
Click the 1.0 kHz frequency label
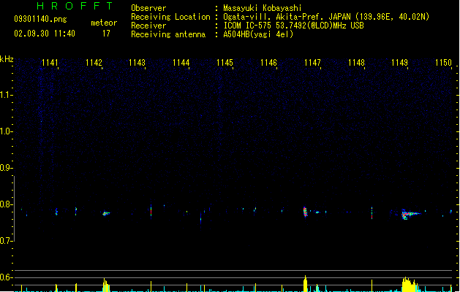(x=6, y=131)
